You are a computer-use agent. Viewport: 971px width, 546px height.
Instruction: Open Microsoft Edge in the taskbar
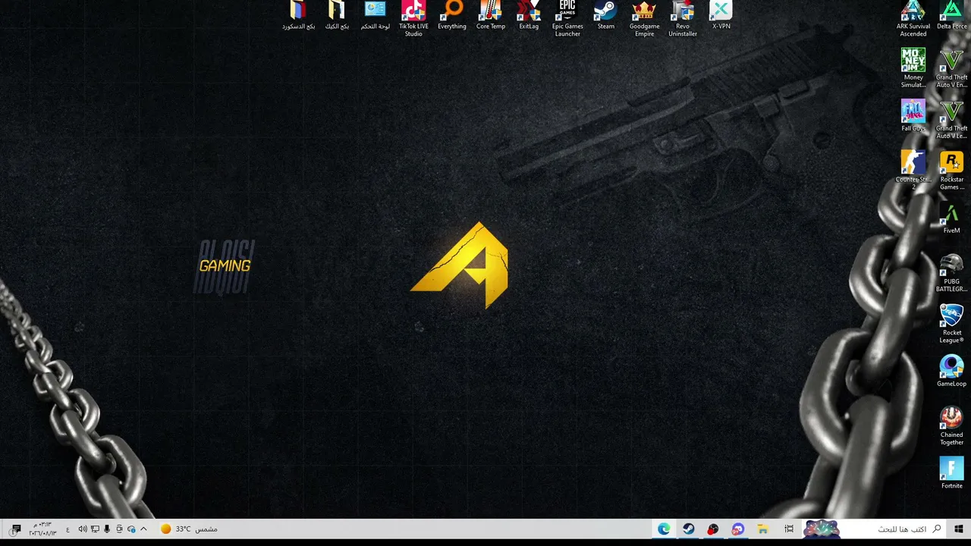(664, 529)
